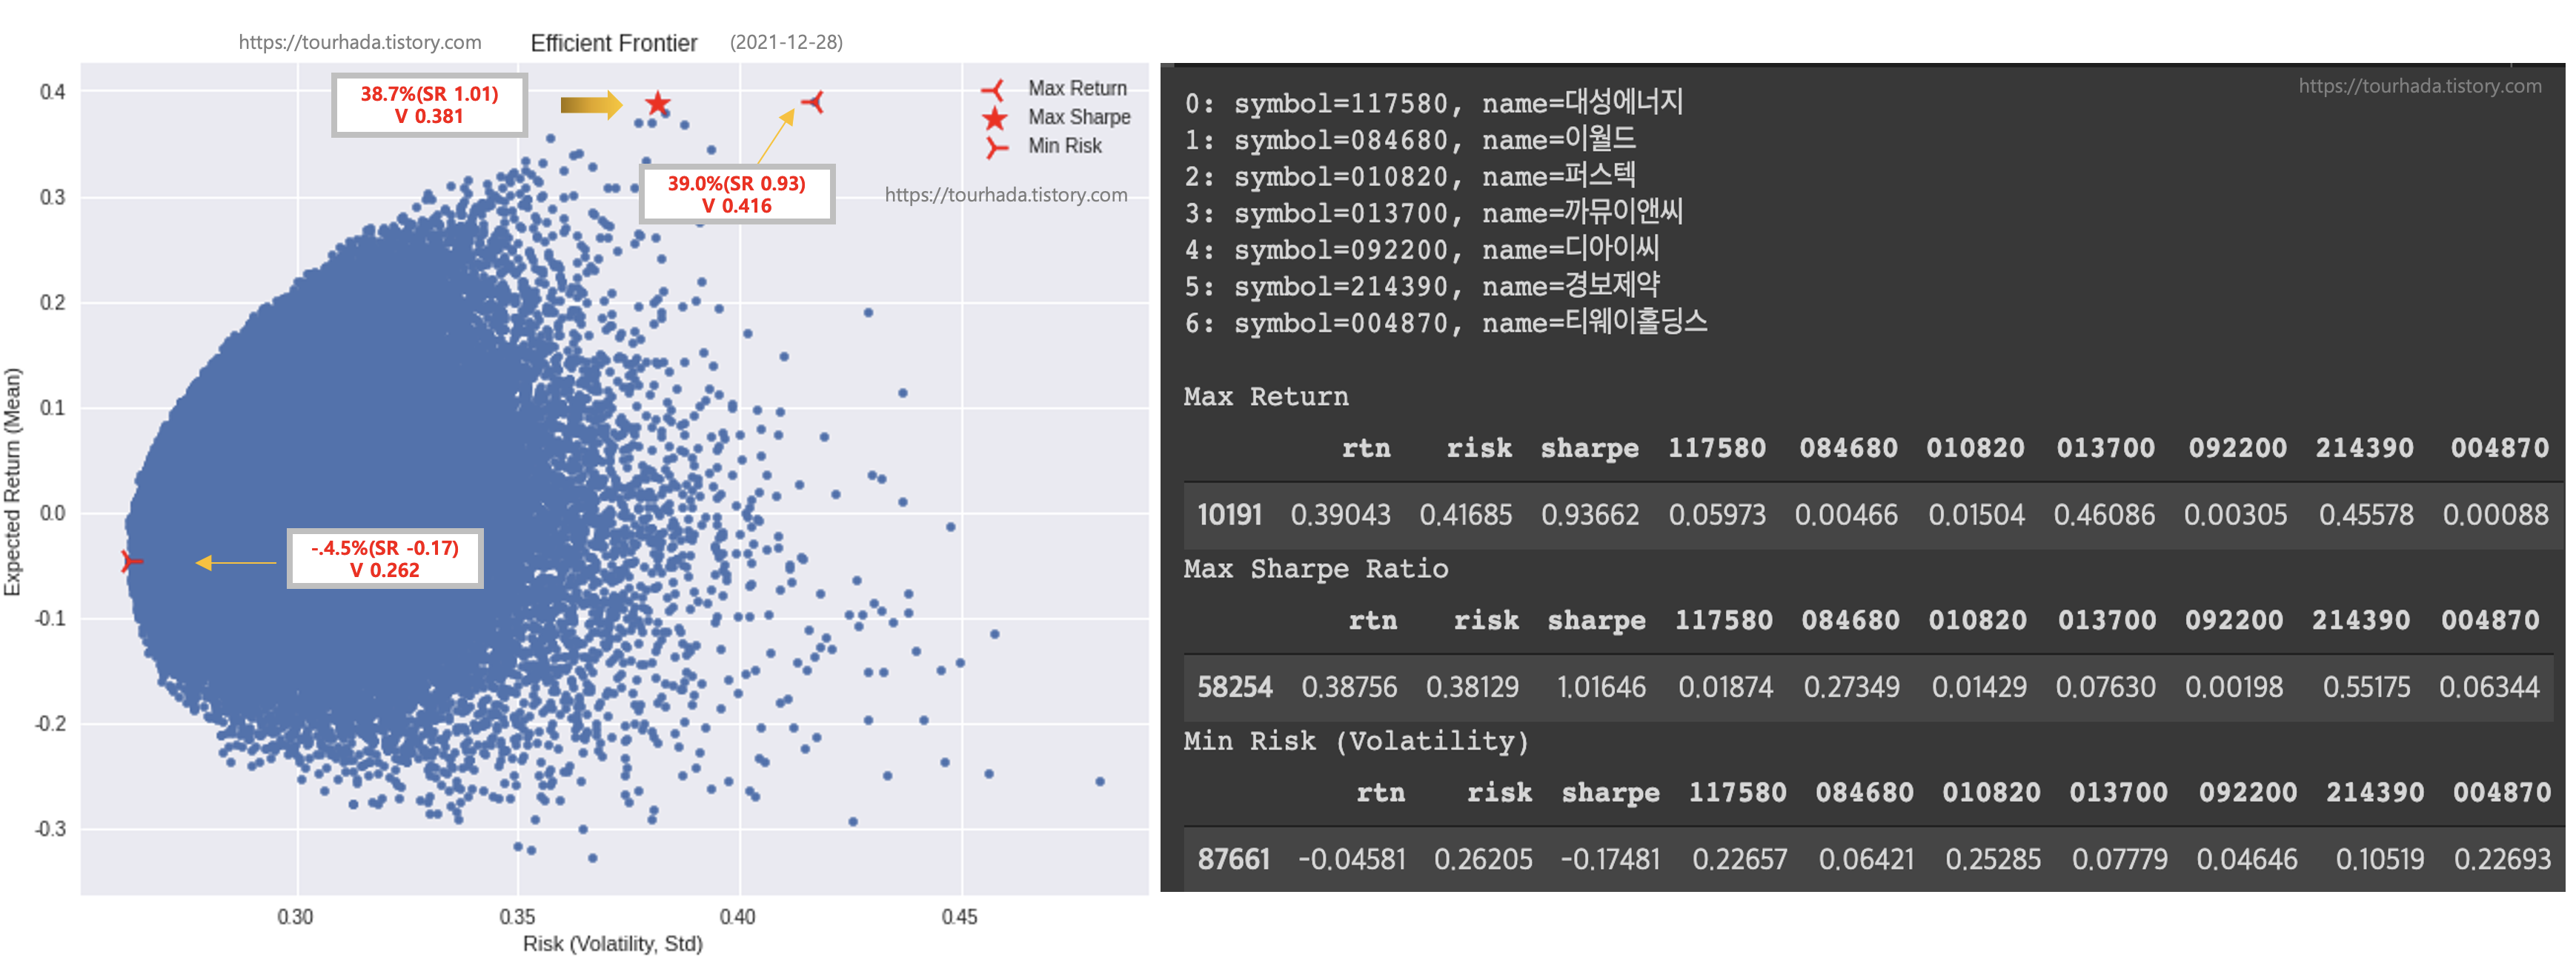Image resolution: width=2576 pixels, height=963 pixels.
Task: Click the -.4.5%(SR -0.17) annotation box
Action: coord(385,559)
